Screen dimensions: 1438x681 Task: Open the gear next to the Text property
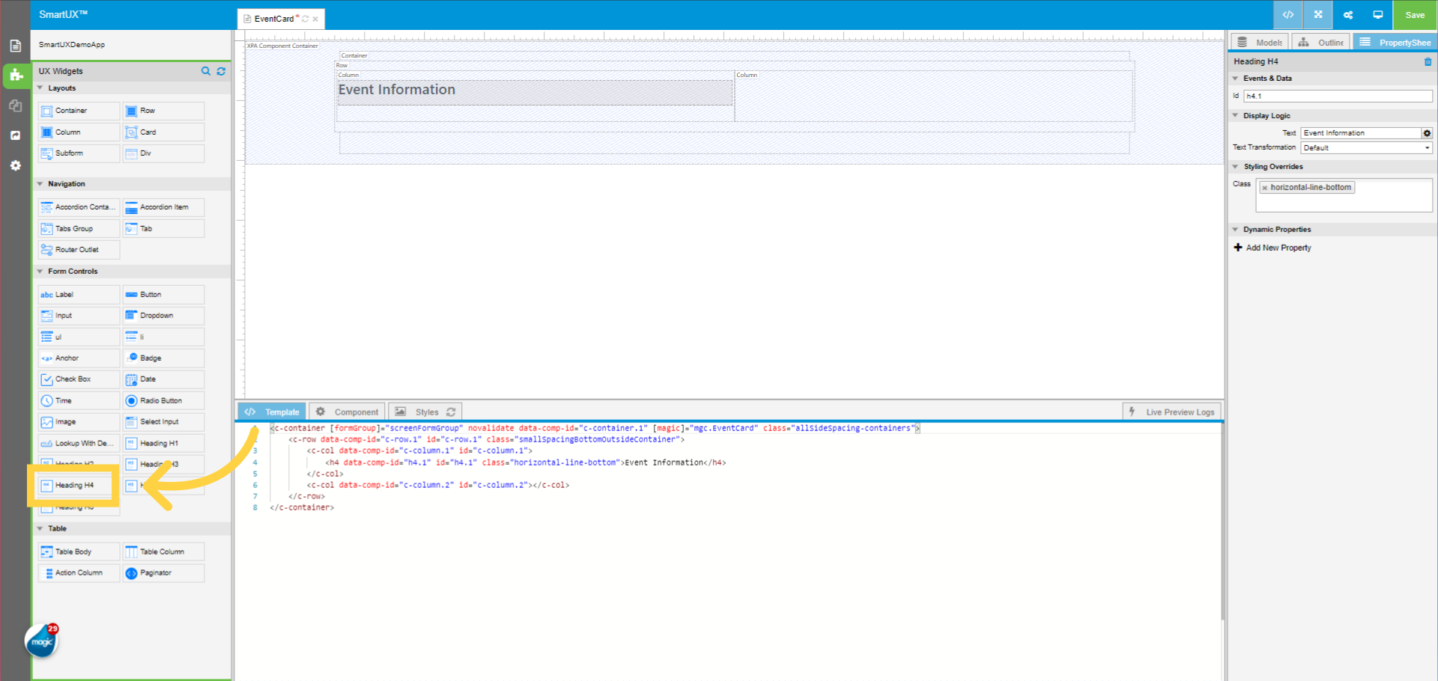pyautogui.click(x=1427, y=132)
